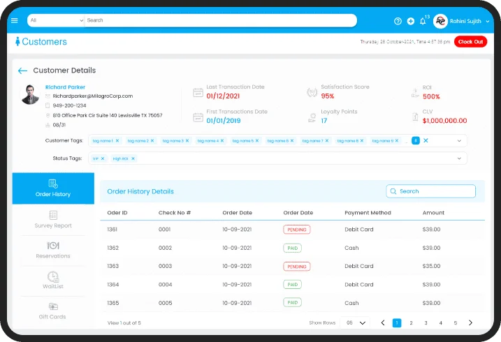Click the CLV document icon
Image resolution: width=501 pixels, height=342 pixels.
coord(415,117)
